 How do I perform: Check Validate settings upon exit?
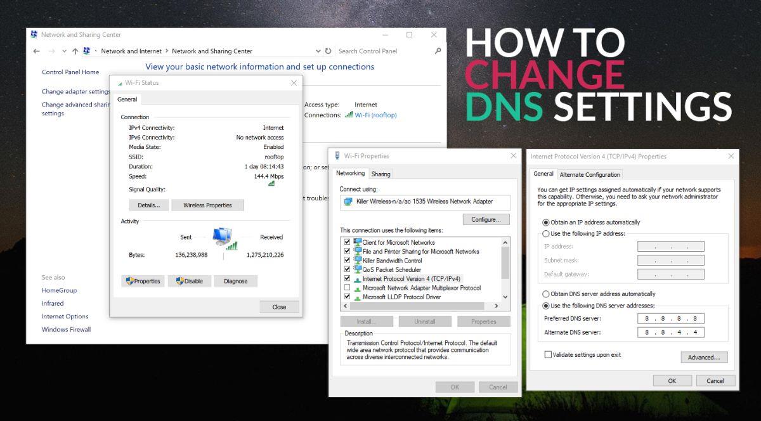point(548,355)
